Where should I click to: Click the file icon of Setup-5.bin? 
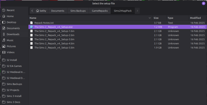tap(32, 48)
